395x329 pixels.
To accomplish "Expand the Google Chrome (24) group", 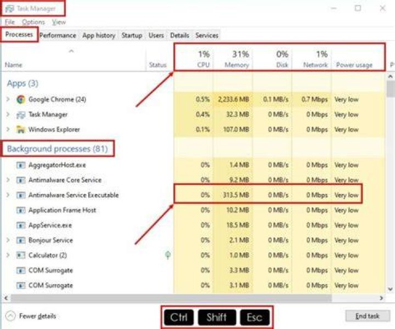I will pyautogui.click(x=8, y=99).
